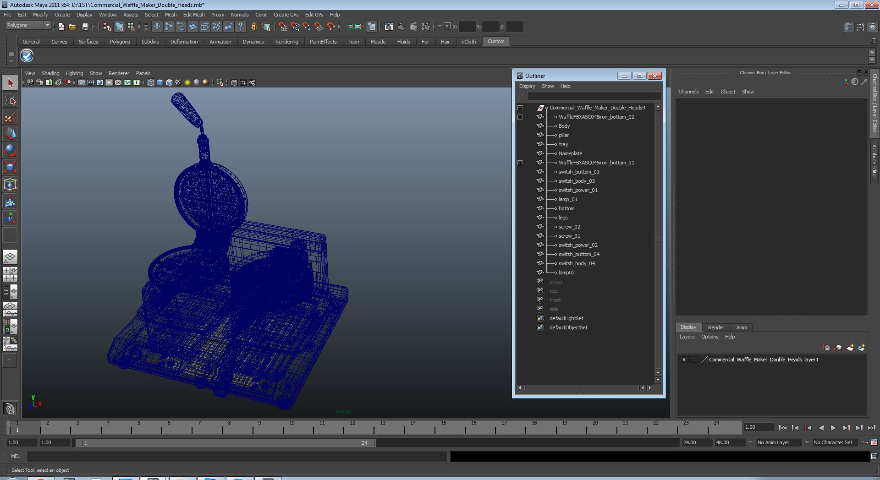Switch to the Polygons shelf tab
Image resolution: width=880 pixels, height=480 pixels.
pyautogui.click(x=120, y=42)
